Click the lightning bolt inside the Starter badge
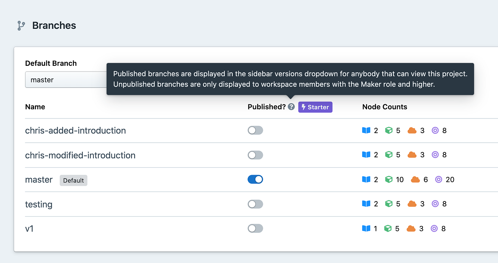Viewport: 498px width, 263px height. coord(303,107)
